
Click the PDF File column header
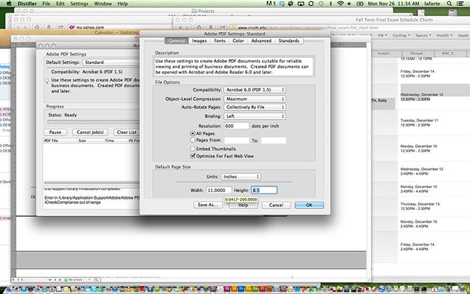51,141
